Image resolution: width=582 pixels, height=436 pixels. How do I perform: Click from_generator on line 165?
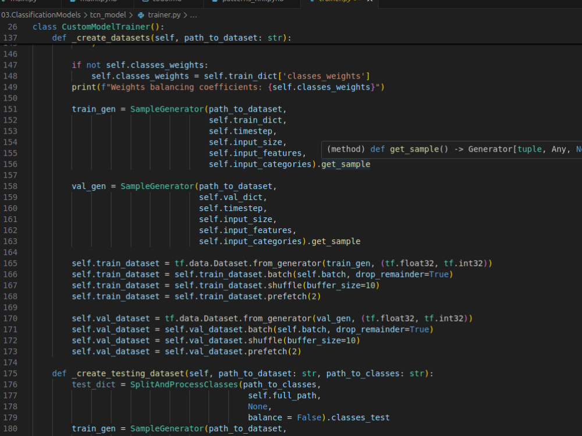pos(288,263)
